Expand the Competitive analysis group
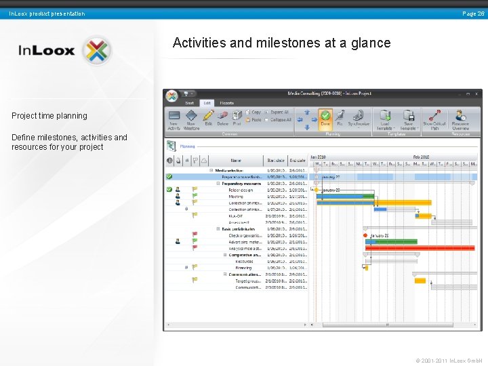 pyautogui.click(x=225, y=255)
